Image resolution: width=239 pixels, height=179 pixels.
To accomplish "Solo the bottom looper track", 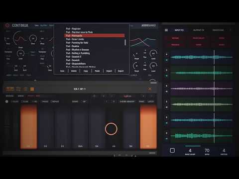I will [166, 133].
